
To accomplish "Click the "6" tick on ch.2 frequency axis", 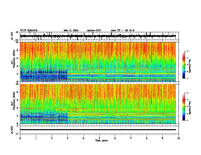I will tap(18, 100).
